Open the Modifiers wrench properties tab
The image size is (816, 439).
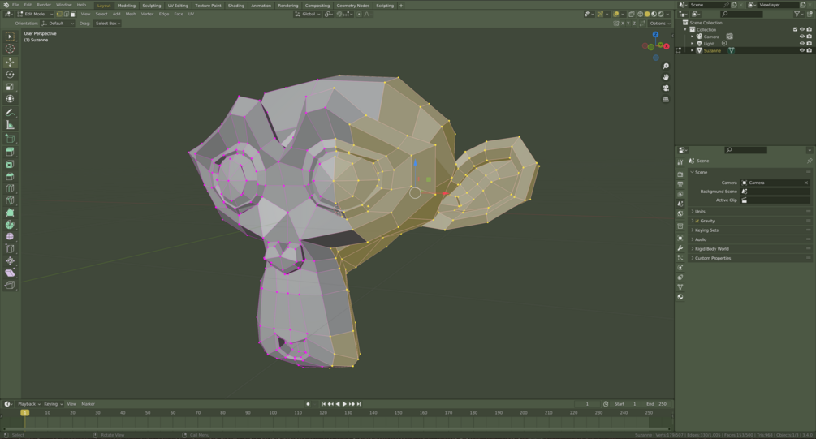pos(680,248)
